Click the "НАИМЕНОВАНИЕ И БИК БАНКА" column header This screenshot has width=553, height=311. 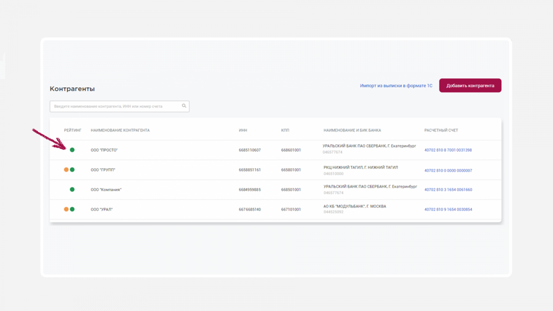pyautogui.click(x=353, y=130)
